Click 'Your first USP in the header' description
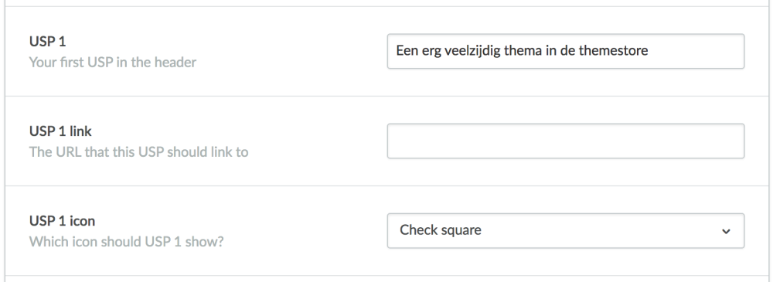 tap(112, 62)
